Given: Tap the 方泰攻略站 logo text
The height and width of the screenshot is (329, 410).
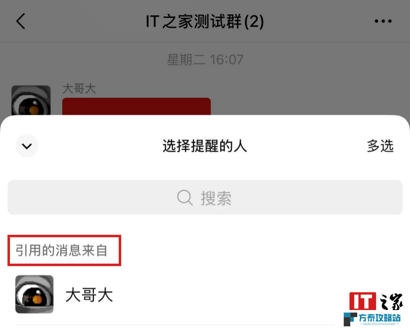Looking at the screenshot, I should [x=379, y=318].
